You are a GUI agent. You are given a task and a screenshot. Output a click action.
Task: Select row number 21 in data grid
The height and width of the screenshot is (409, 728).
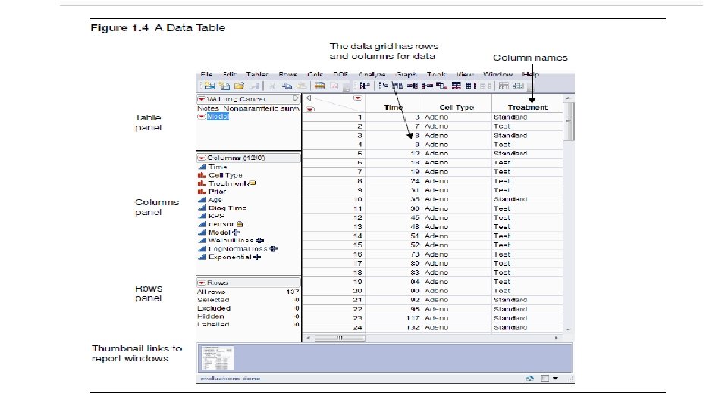click(x=334, y=300)
